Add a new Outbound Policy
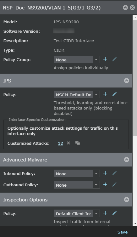 pyautogui.click(x=105, y=184)
